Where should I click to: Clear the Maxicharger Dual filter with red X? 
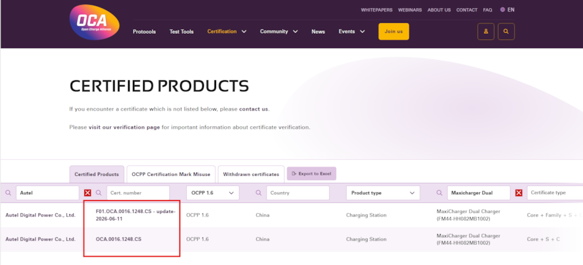pos(519,193)
